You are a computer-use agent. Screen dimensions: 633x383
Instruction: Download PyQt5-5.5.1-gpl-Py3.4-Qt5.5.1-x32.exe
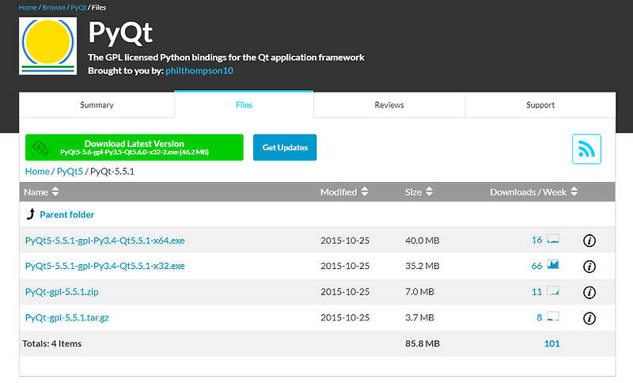pos(104,266)
